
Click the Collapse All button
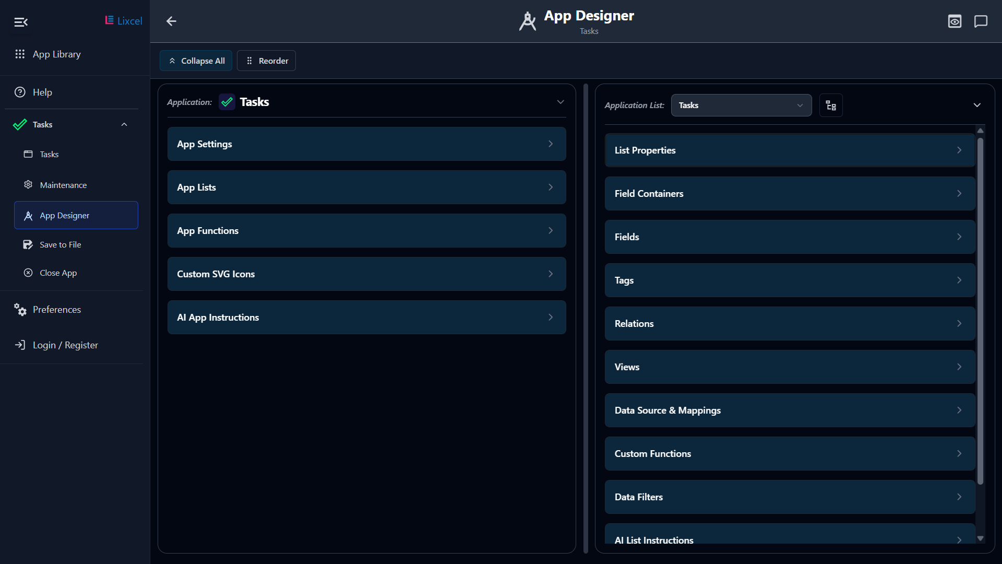coord(196,61)
